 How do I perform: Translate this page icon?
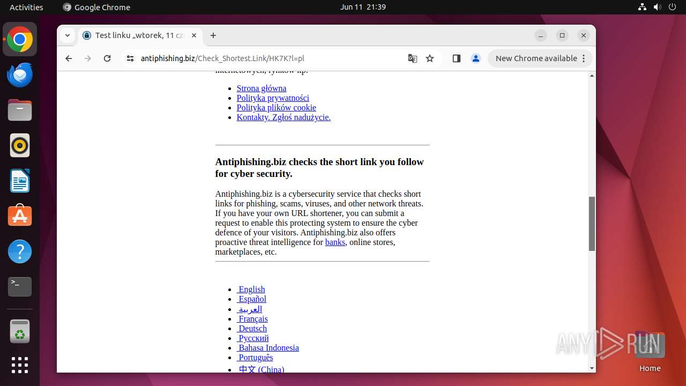413,58
